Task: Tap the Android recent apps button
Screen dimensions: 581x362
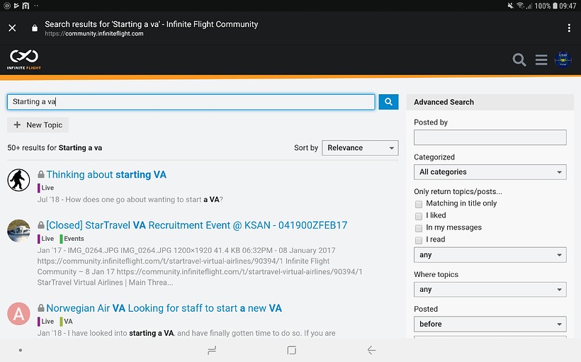Action: coord(212,350)
